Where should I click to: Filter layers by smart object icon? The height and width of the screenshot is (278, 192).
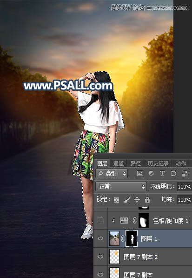185,173
